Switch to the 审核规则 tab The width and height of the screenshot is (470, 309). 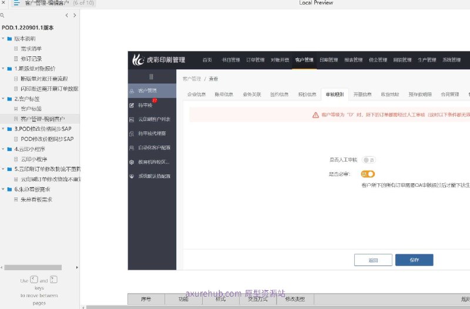coord(335,95)
